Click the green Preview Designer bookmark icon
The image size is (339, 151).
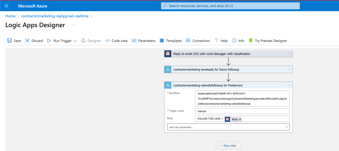(x=251, y=40)
